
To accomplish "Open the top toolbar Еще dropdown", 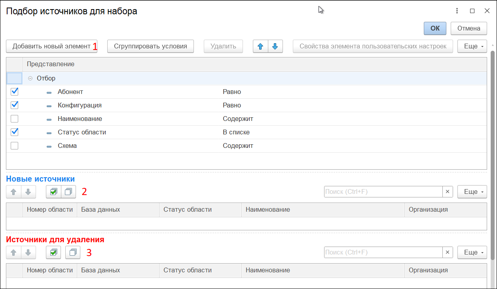I will pos(472,46).
